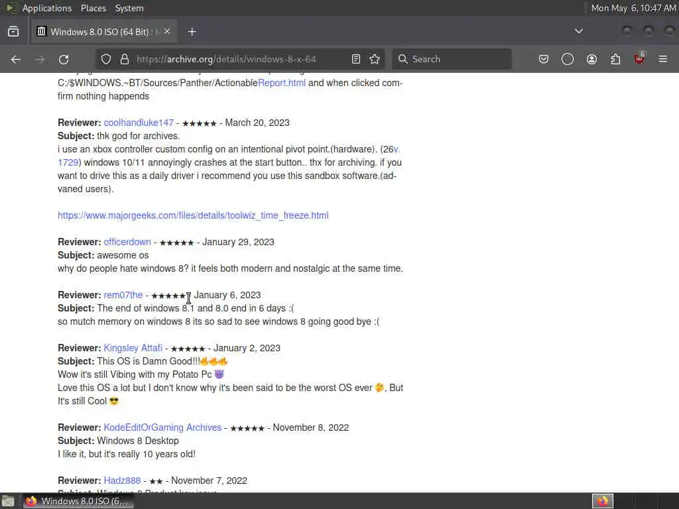The image size is (679, 509).
Task: Open the Report.html link
Action: click(x=282, y=83)
